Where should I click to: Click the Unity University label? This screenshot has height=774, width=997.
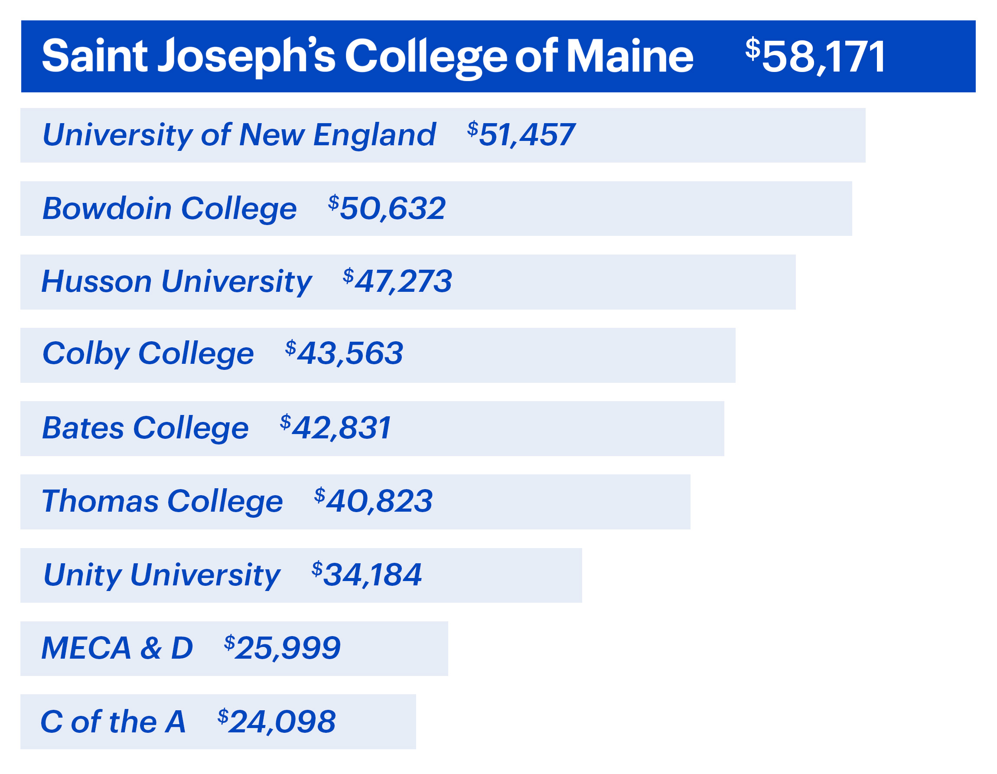(162, 575)
